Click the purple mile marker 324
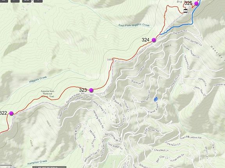Screen dimensions: 225x168 154,40
